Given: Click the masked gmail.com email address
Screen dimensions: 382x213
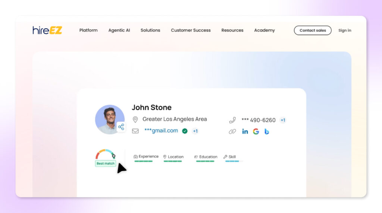Looking at the screenshot, I should (161, 131).
